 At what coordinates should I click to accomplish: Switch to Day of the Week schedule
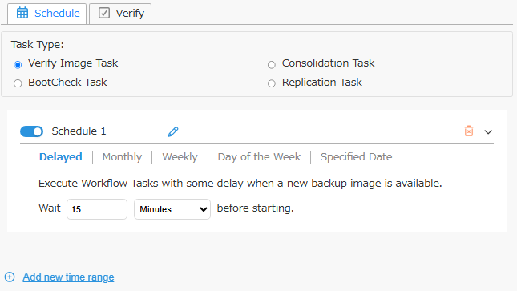point(259,156)
